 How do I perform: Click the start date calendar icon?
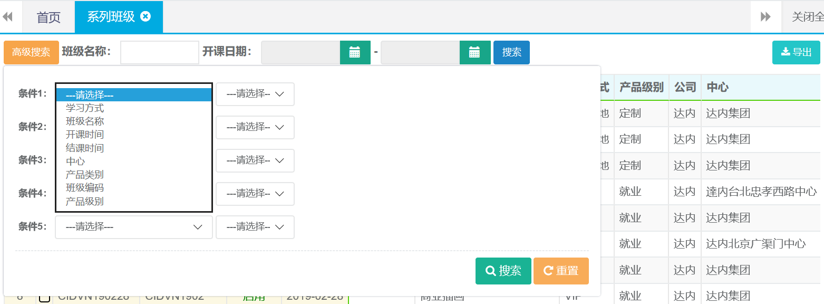(355, 52)
